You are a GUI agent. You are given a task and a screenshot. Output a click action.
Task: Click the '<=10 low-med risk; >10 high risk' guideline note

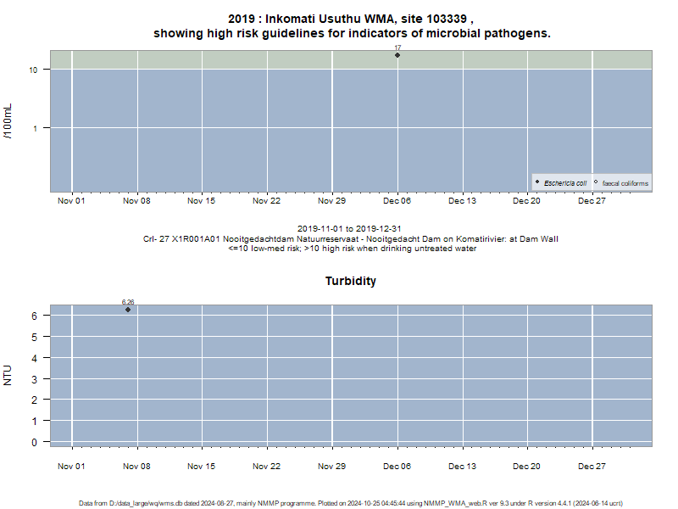(x=353, y=249)
